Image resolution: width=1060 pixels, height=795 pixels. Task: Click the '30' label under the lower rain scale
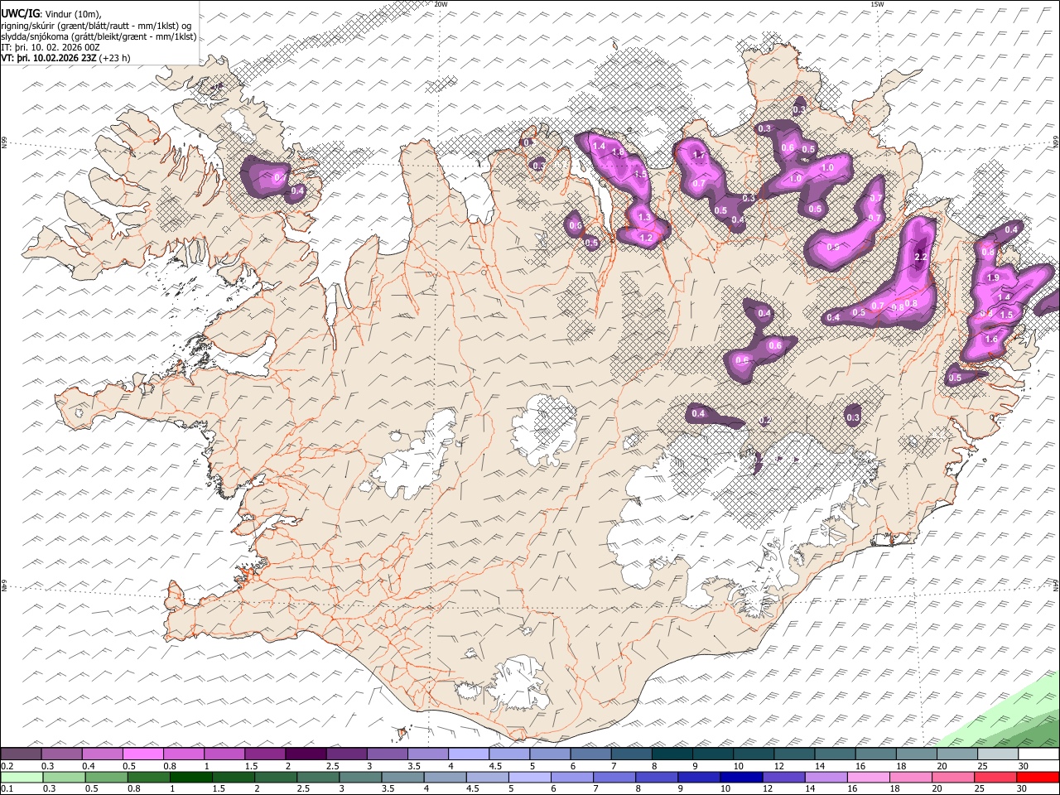click(1022, 788)
